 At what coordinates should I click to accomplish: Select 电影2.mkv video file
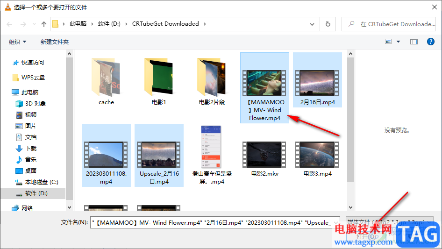pos(264,159)
